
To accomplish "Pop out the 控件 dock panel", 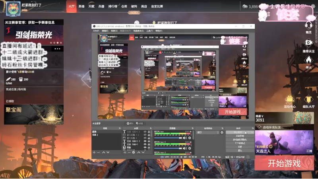I will pyautogui.click(x=253, y=128).
